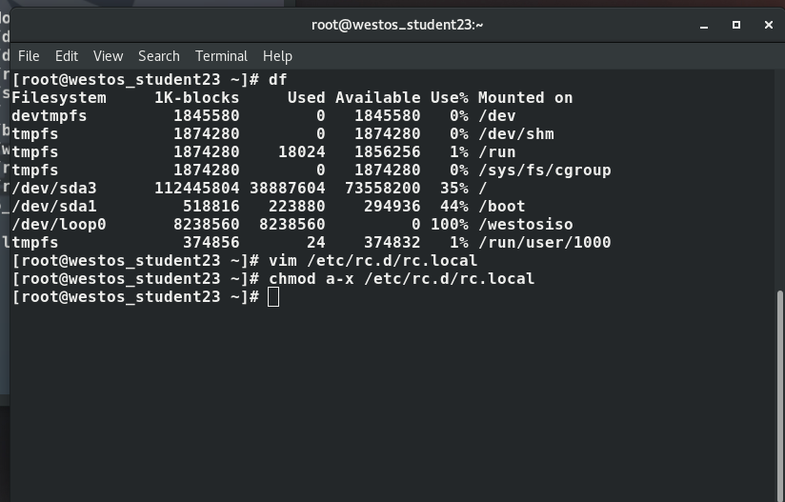Click the '/westosiso' mount point
Viewport: 785px width, 502px height.
[525, 224]
